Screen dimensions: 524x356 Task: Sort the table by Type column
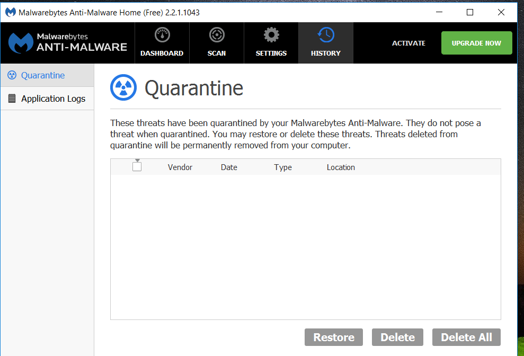pos(283,167)
